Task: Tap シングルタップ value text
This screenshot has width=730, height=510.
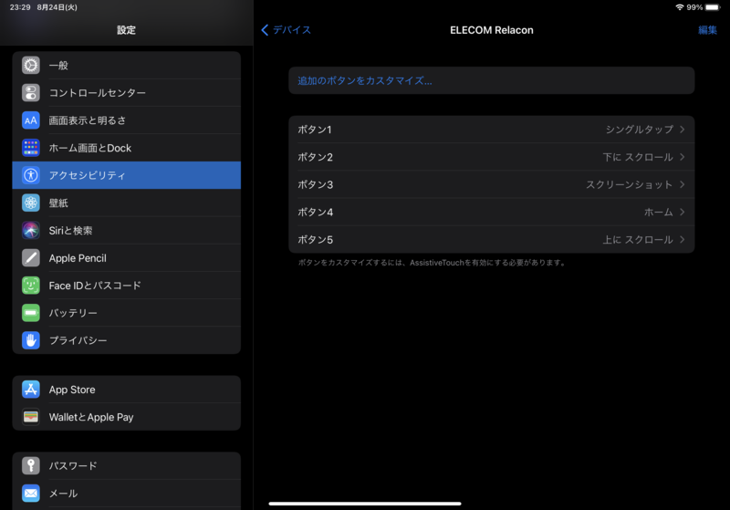Action: click(640, 130)
